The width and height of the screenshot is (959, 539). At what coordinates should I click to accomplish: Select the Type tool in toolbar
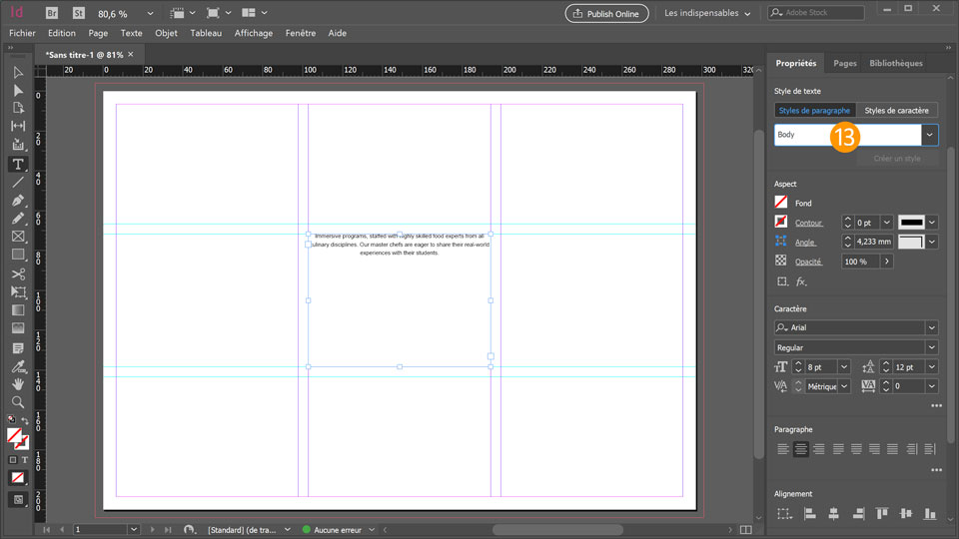(x=18, y=164)
